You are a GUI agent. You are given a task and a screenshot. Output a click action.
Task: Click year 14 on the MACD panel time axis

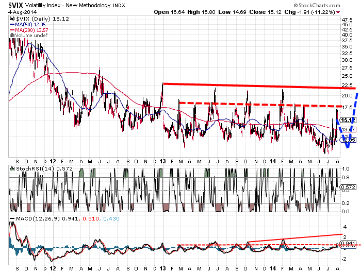(x=273, y=268)
